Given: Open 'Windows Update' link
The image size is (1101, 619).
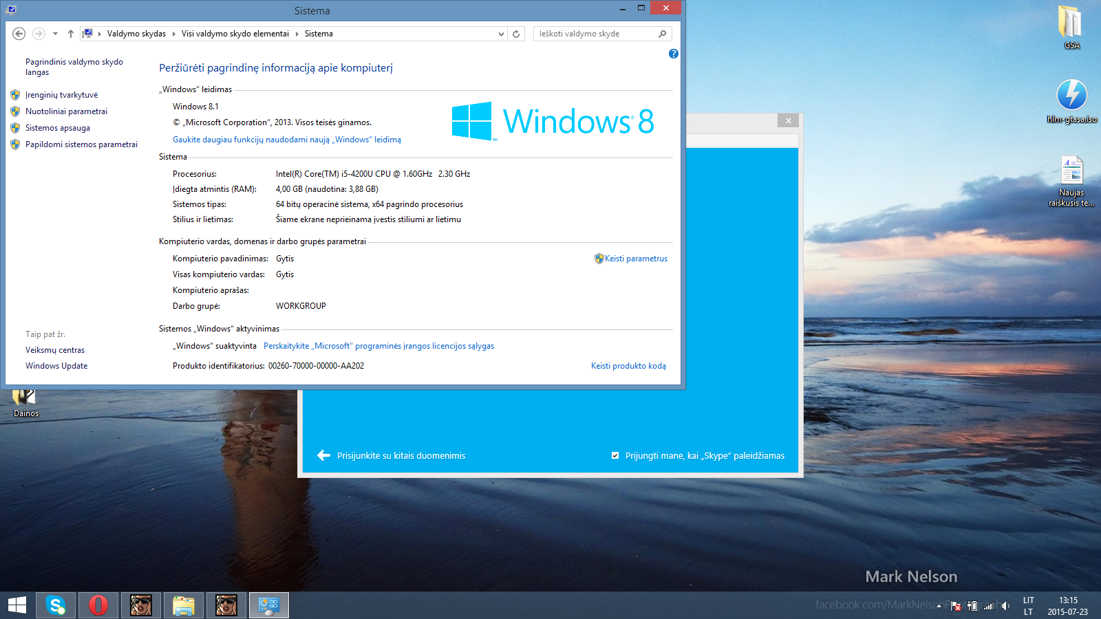Looking at the screenshot, I should 56,366.
